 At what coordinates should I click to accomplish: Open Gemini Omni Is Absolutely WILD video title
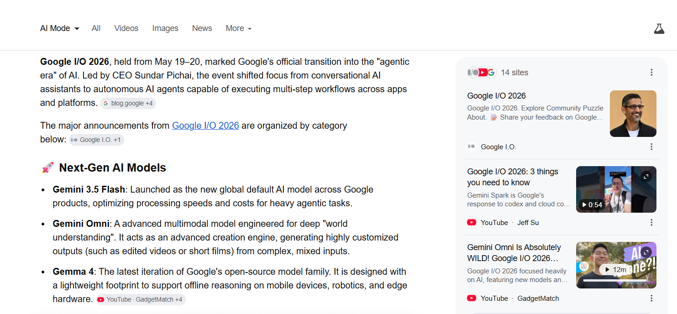pos(514,253)
